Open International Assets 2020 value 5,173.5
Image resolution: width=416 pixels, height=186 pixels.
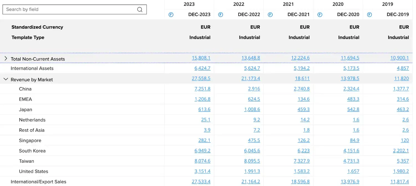click(351, 68)
